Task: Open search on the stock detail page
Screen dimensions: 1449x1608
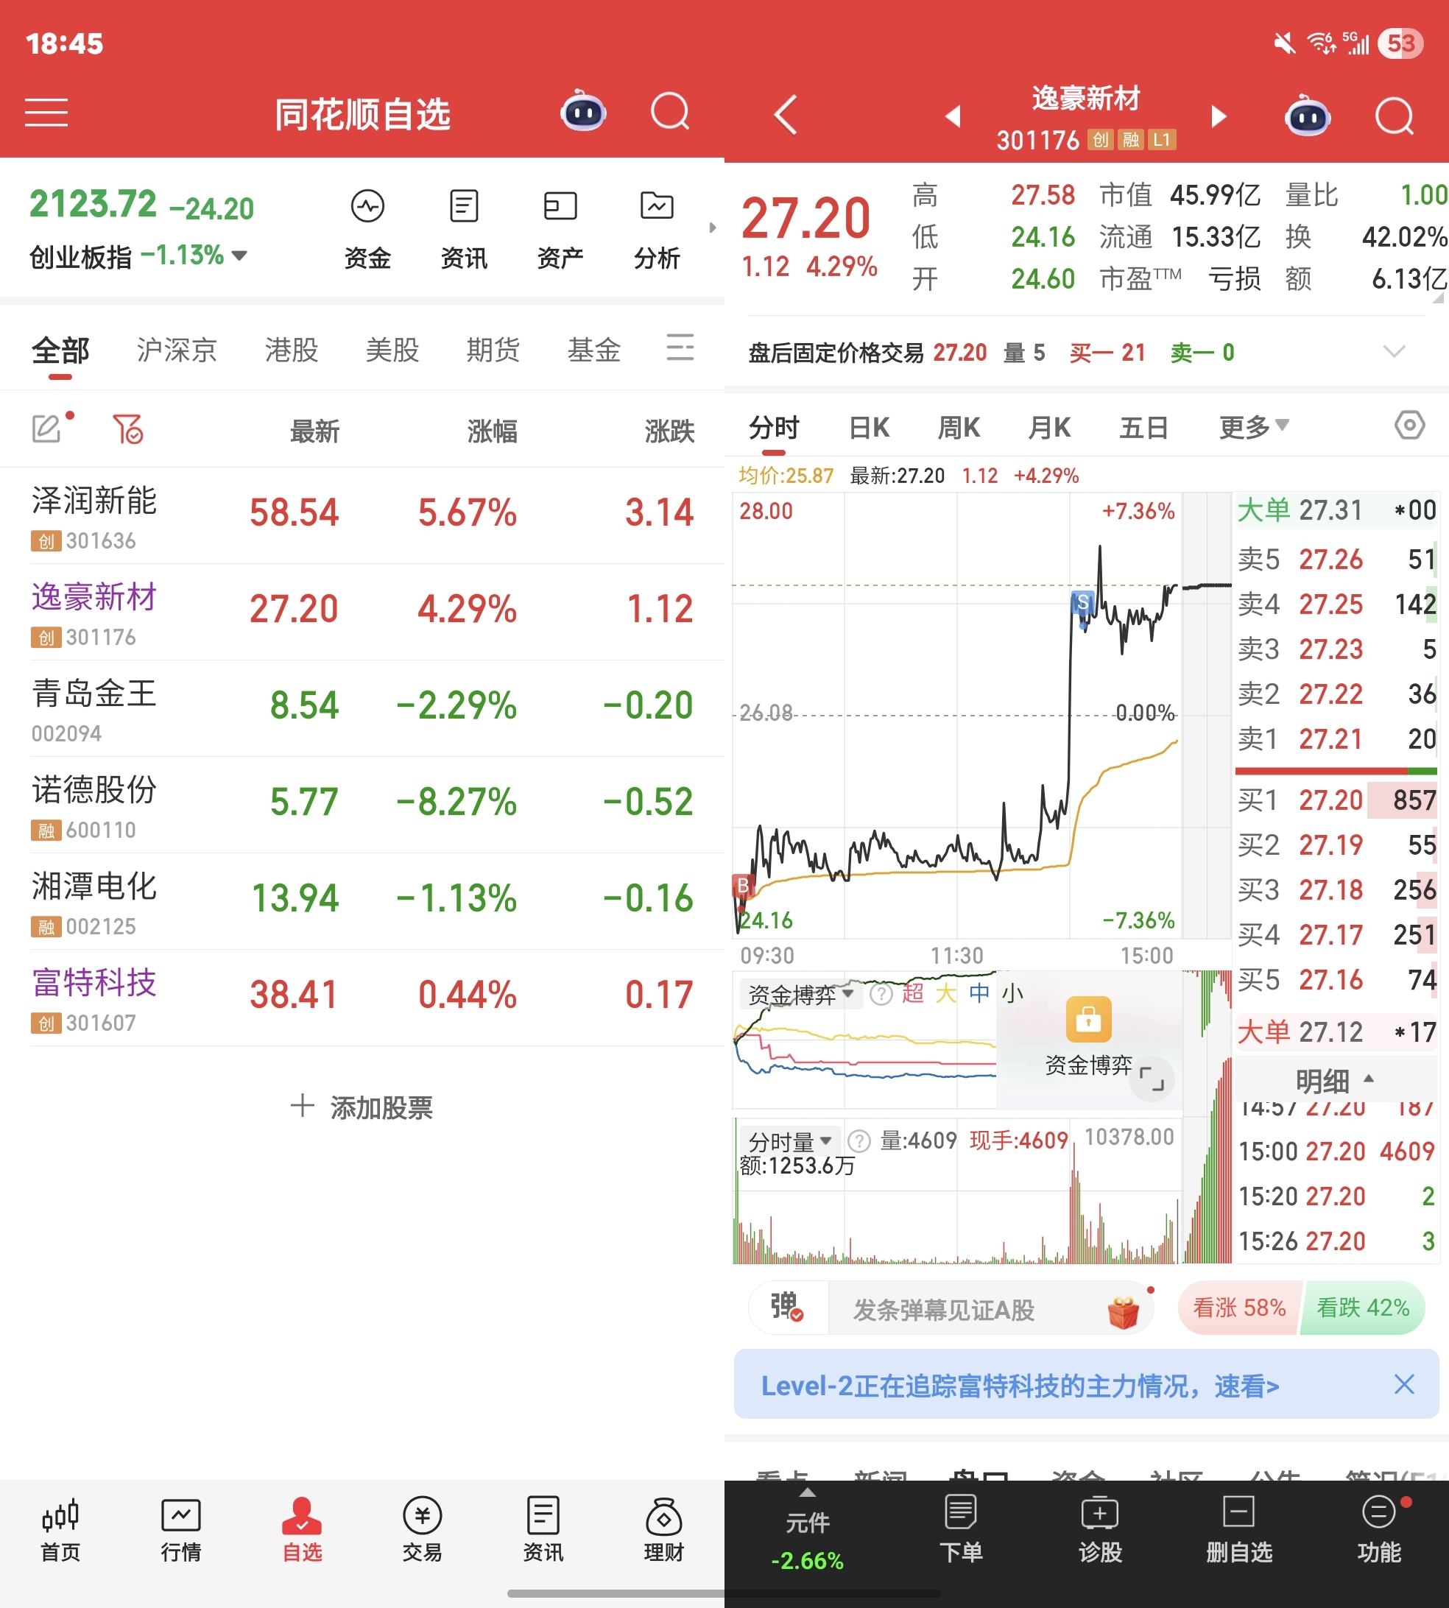Action: coord(1395,116)
